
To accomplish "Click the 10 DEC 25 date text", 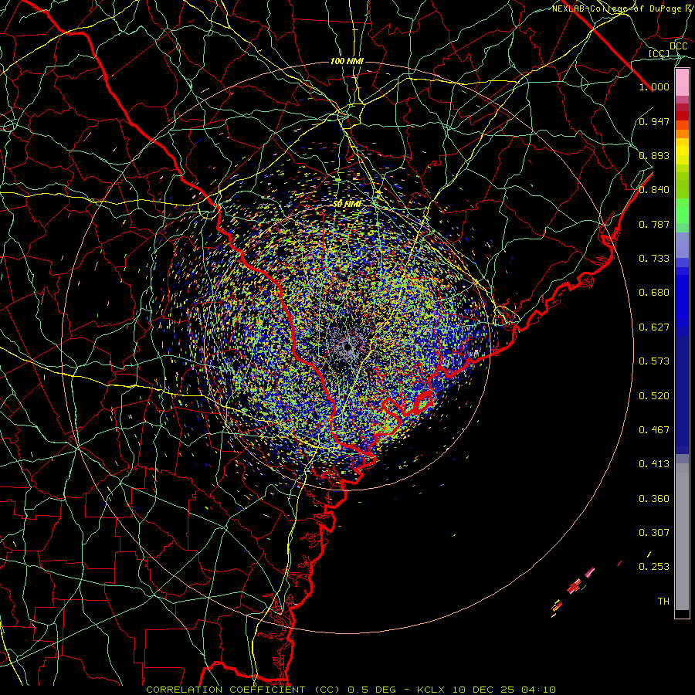I will [x=483, y=690].
